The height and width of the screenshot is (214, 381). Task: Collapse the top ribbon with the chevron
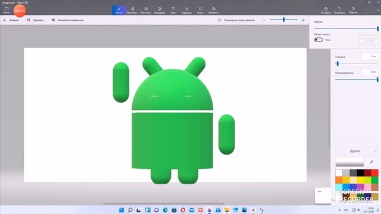tap(379, 11)
